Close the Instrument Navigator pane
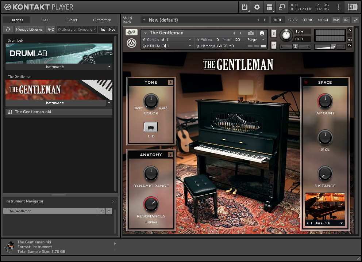Viewport: 362px width, 262px height. coord(113,201)
